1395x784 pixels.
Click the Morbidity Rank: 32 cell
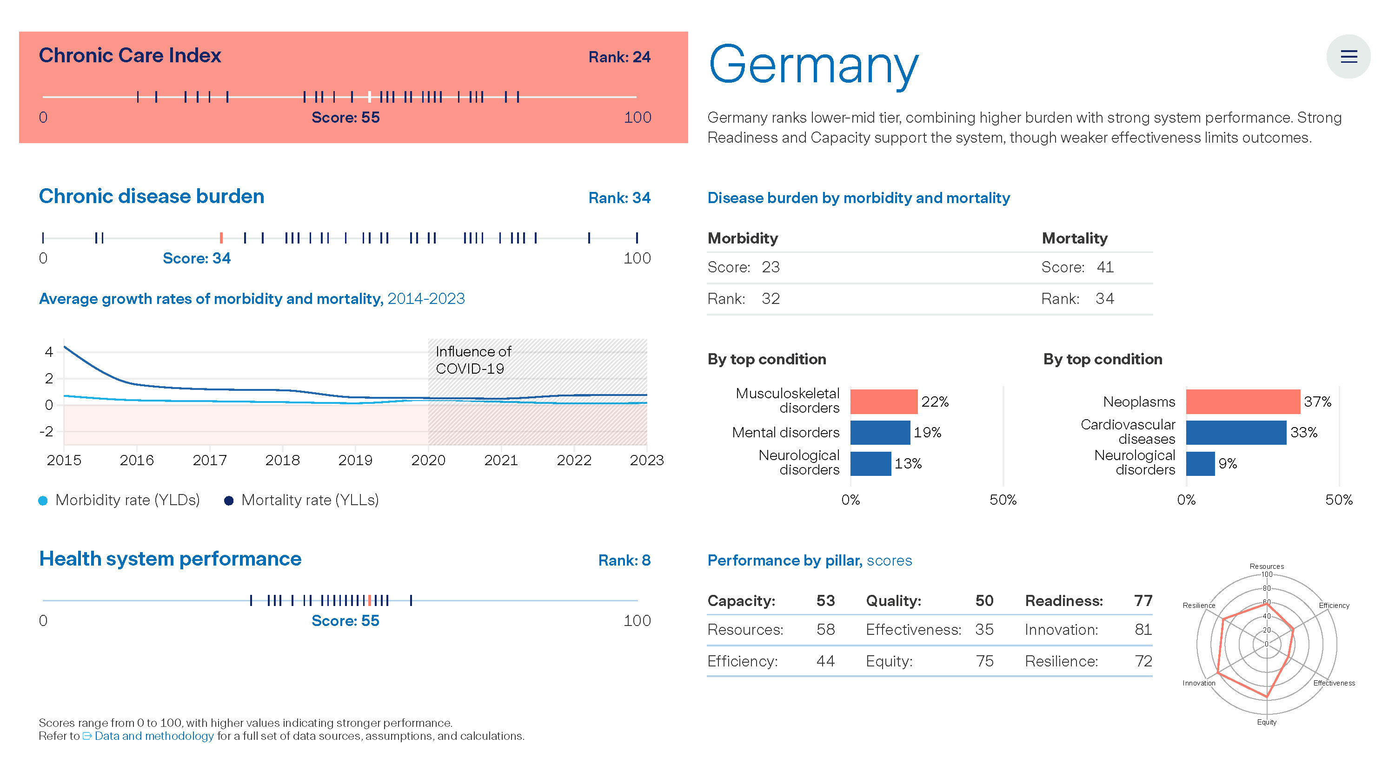(744, 299)
